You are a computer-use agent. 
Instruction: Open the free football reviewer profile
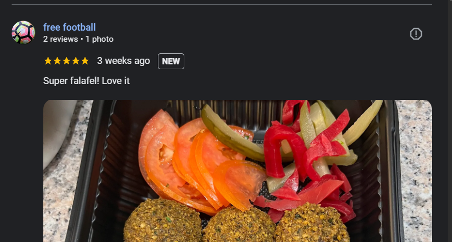point(70,27)
